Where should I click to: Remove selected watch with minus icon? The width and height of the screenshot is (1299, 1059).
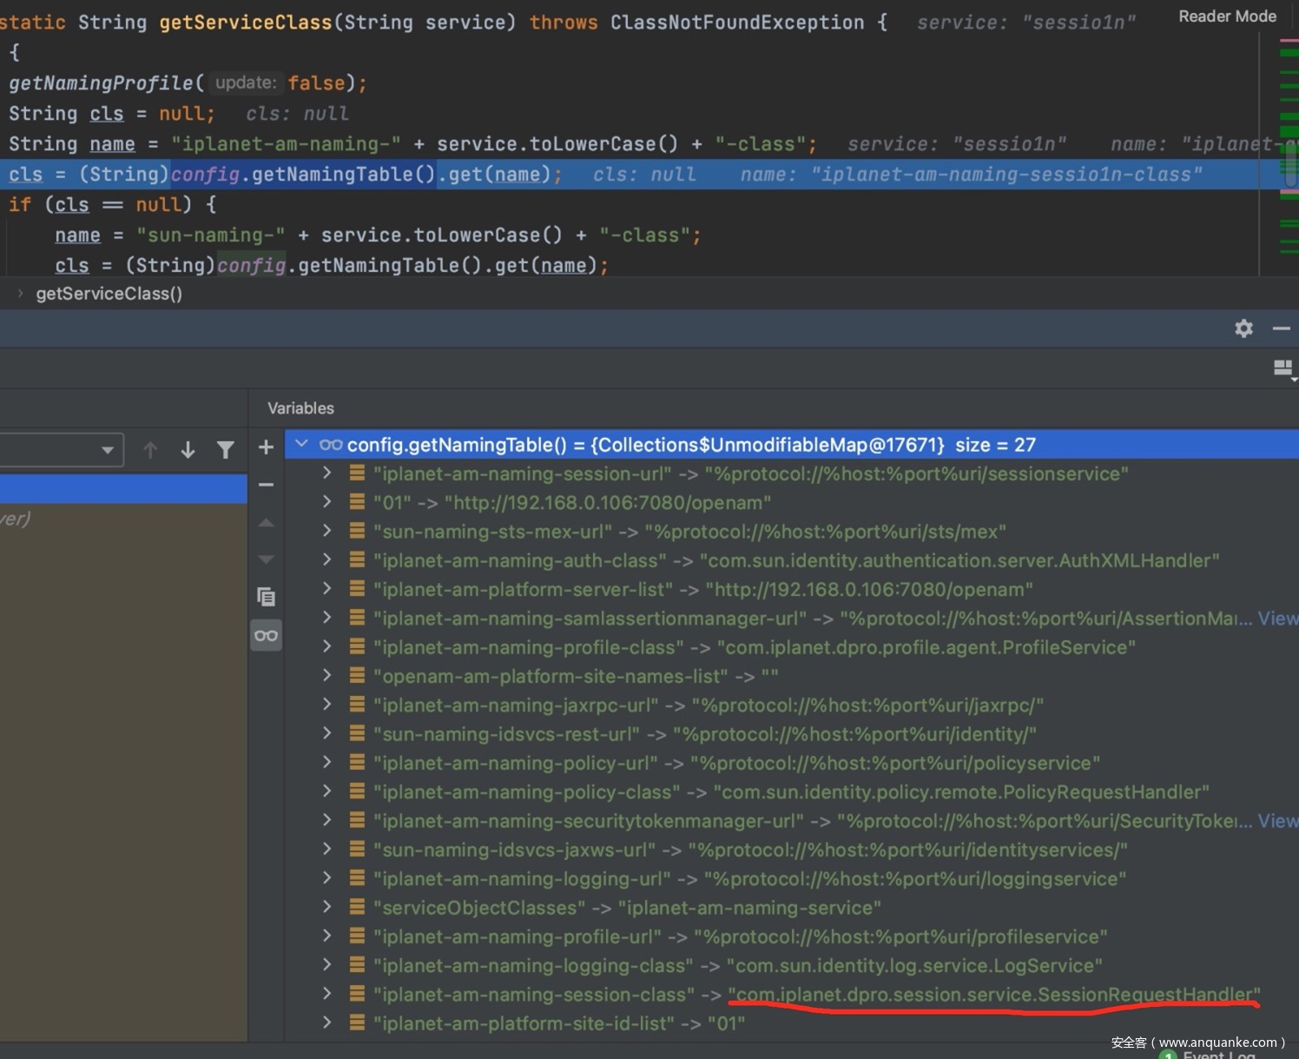click(x=267, y=485)
